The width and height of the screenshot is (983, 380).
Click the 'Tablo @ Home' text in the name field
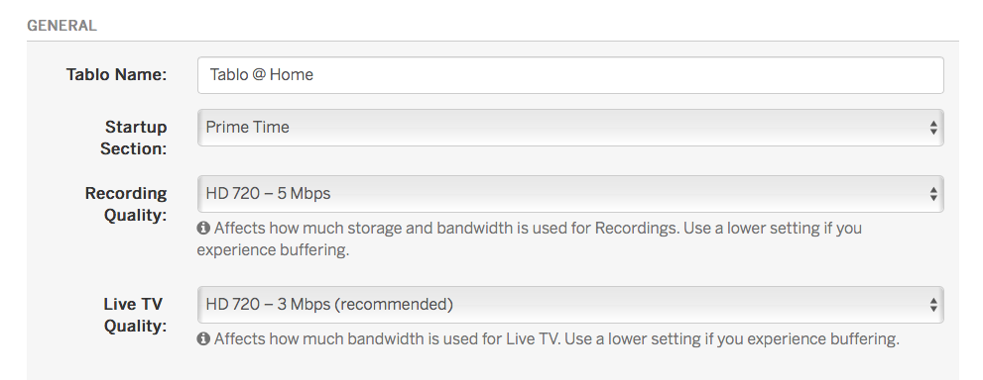(262, 74)
